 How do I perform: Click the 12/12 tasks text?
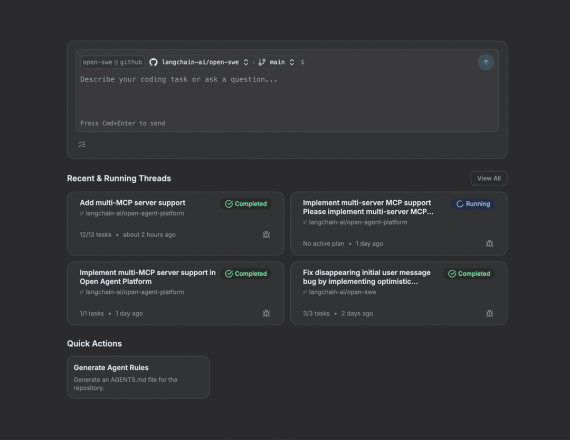pyautogui.click(x=96, y=235)
